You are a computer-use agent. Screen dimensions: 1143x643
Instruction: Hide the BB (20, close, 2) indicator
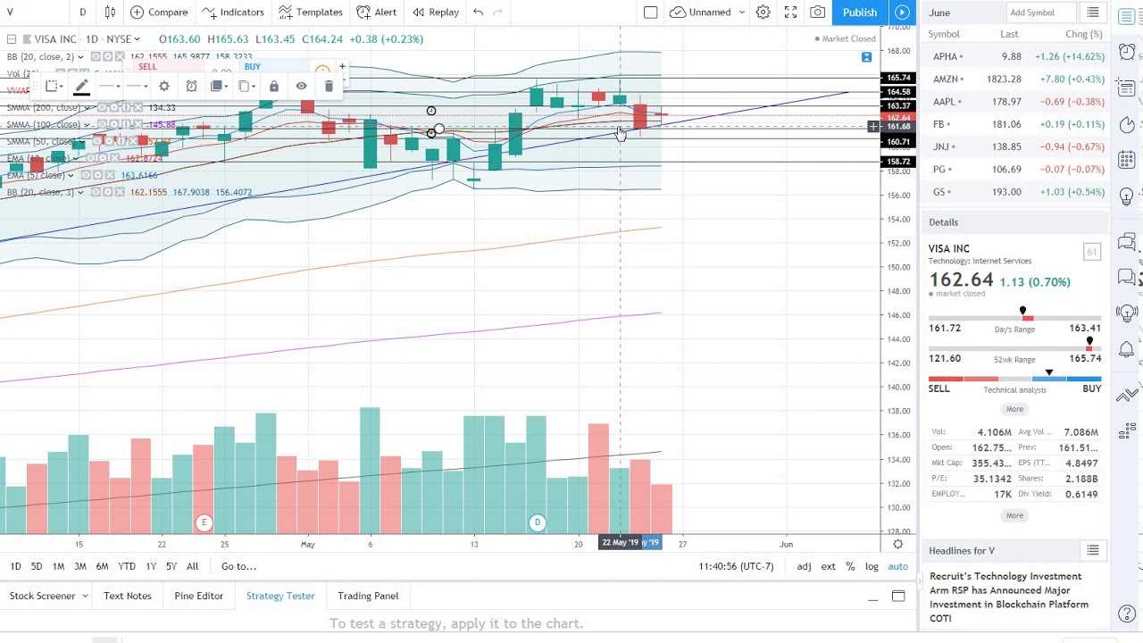(96, 57)
